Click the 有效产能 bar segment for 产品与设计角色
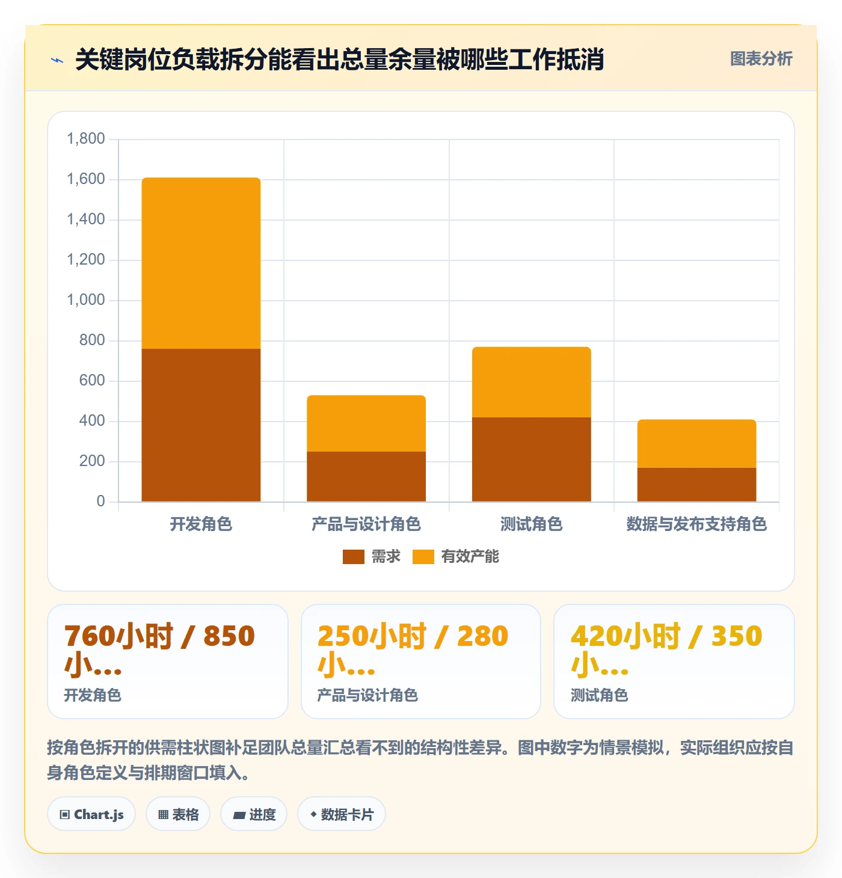The image size is (842, 878). click(x=366, y=423)
